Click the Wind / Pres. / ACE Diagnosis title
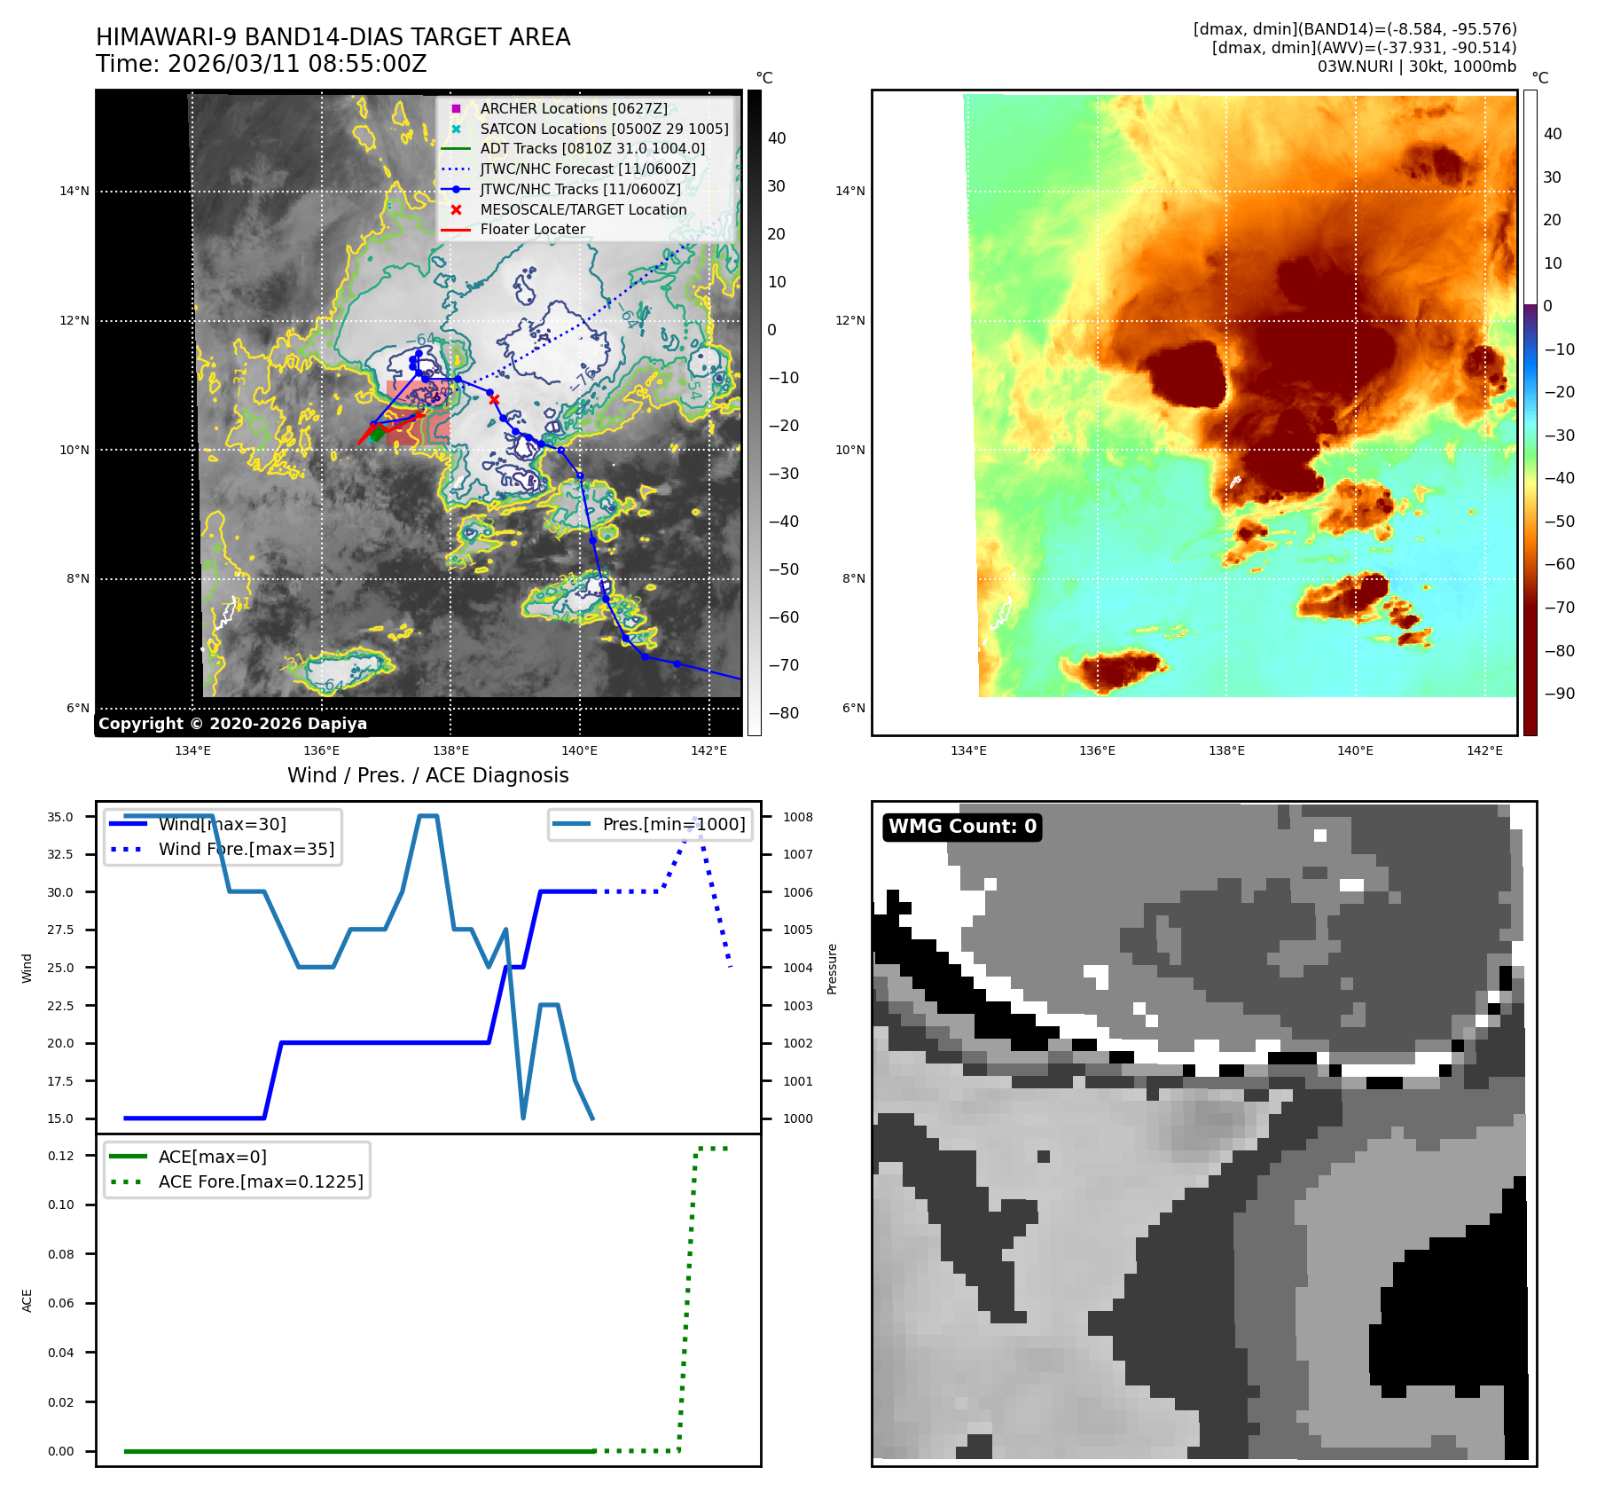1597x1499 pixels. (427, 775)
